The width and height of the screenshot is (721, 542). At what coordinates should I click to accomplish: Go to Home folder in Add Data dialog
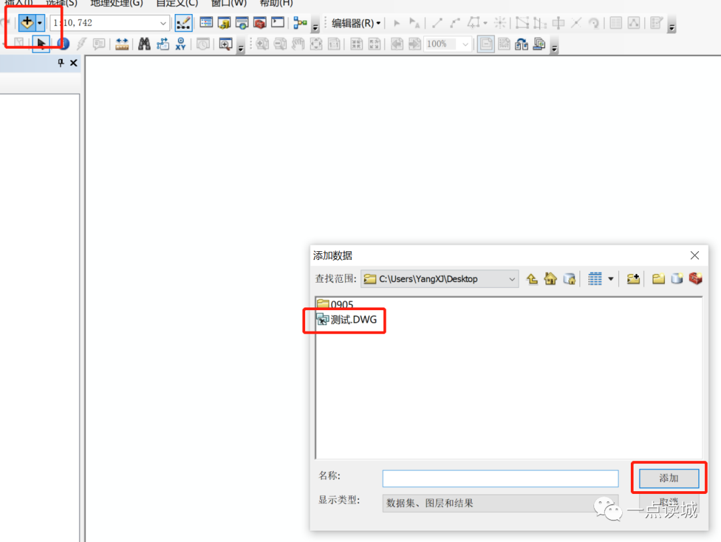[550, 279]
